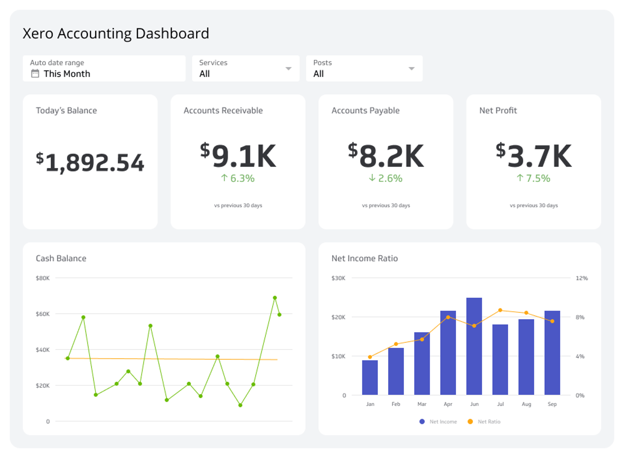Click the $8.2K Accounts Payable value
The image size is (624, 458).
coord(386,156)
